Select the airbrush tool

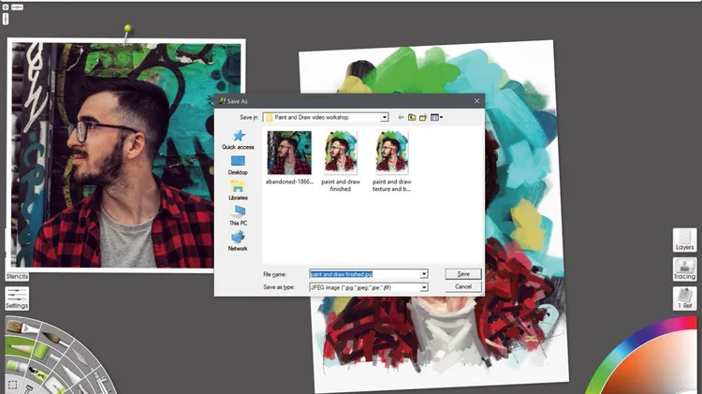pyautogui.click(x=103, y=383)
